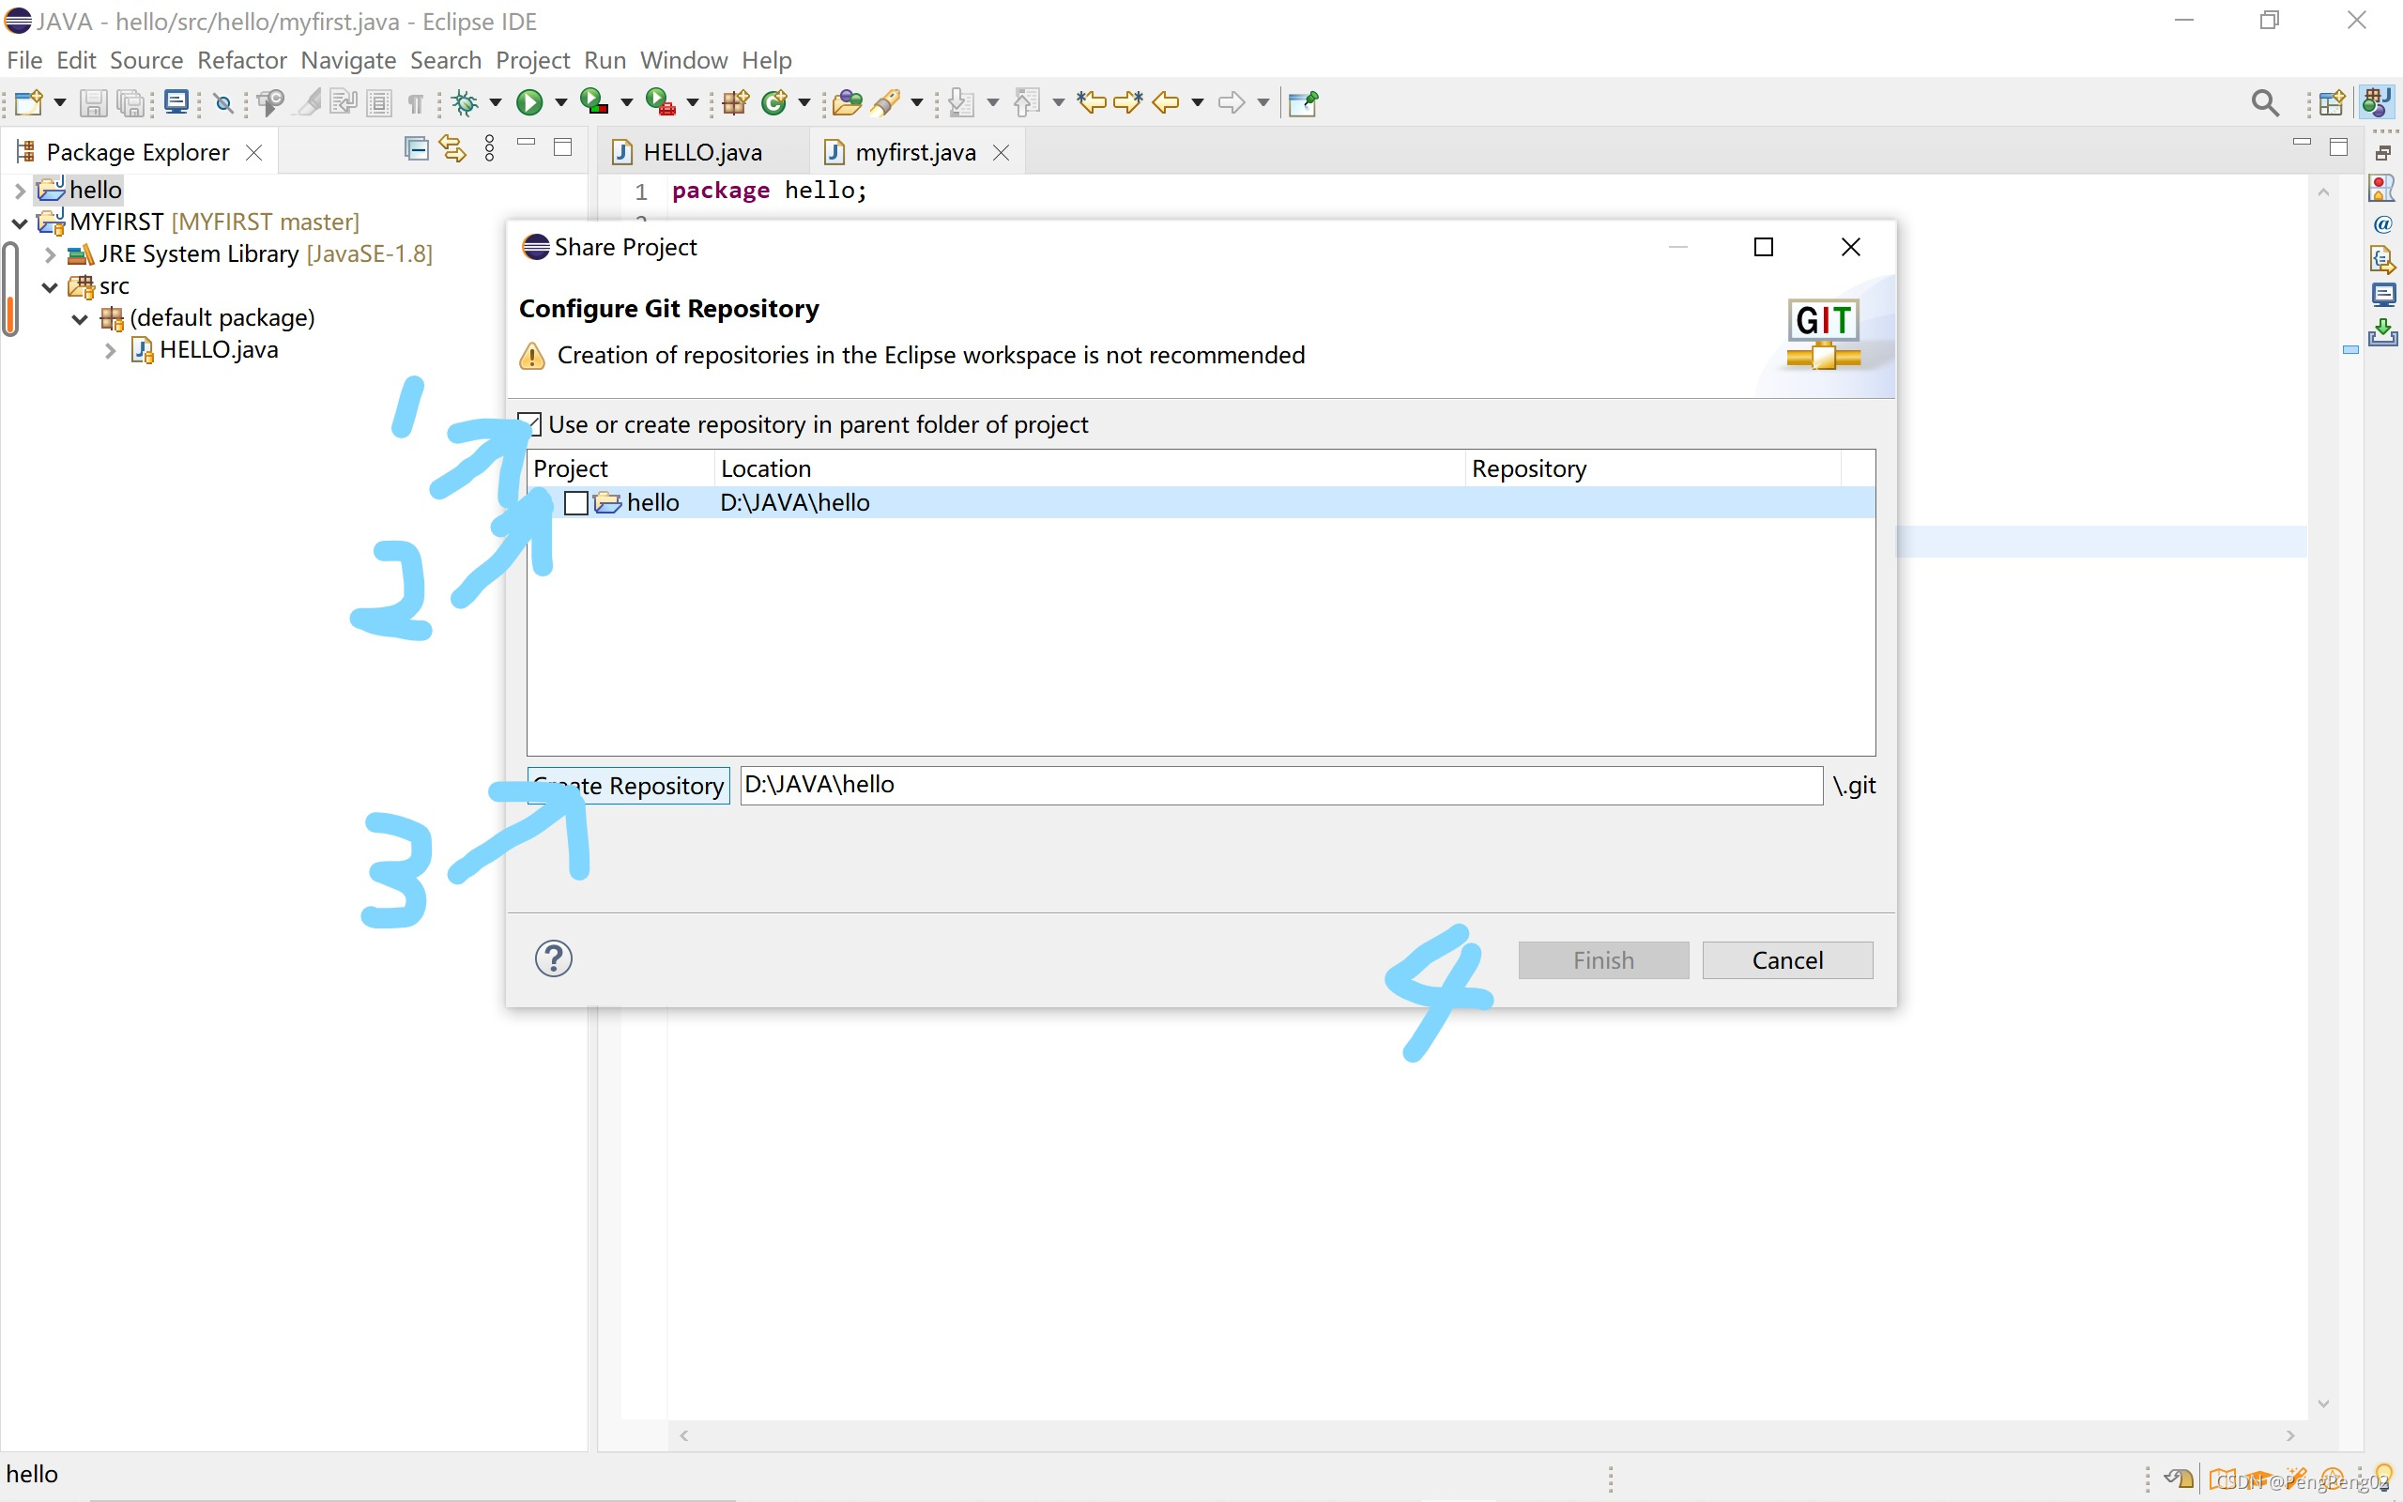This screenshot has height=1502, width=2403.
Task: Click the toolbar search magnifier icon
Action: (x=2264, y=102)
